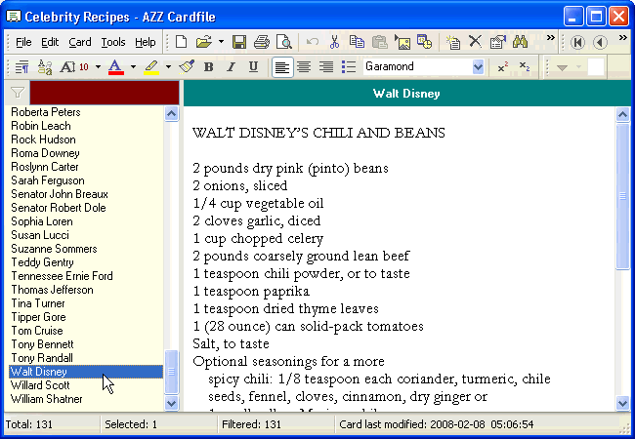Open the Card menu
This screenshot has width=635, height=439.
click(x=80, y=42)
